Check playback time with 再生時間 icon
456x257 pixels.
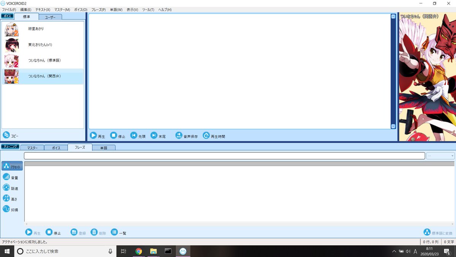point(206,135)
